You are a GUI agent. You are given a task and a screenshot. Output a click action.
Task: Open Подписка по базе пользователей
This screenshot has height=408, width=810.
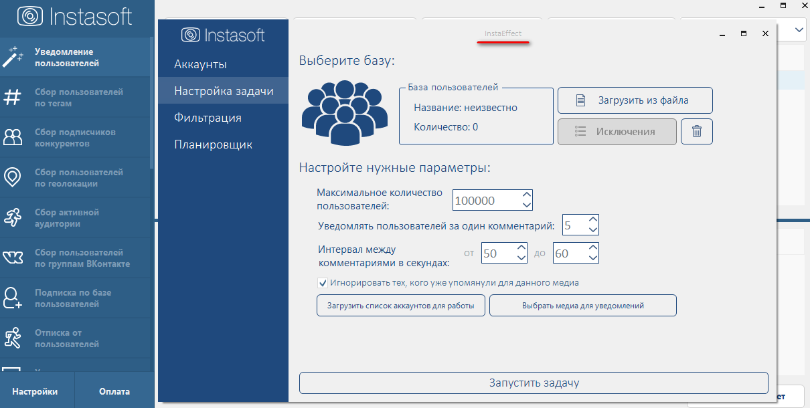point(75,298)
